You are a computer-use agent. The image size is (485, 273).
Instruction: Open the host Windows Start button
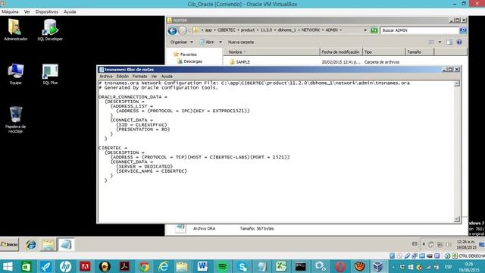tap(7, 266)
